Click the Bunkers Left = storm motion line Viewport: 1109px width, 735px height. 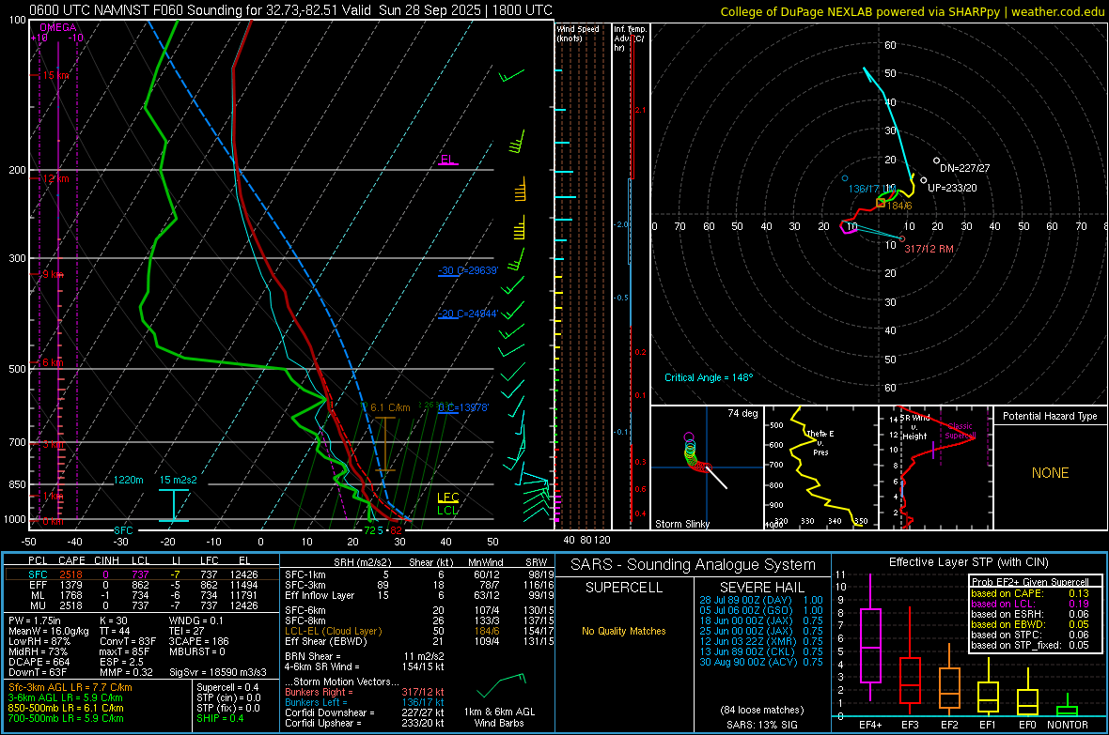tap(365, 702)
